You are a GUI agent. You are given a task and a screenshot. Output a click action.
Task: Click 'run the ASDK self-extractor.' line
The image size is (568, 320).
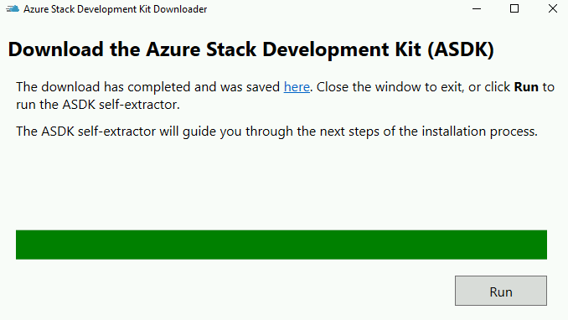point(98,105)
